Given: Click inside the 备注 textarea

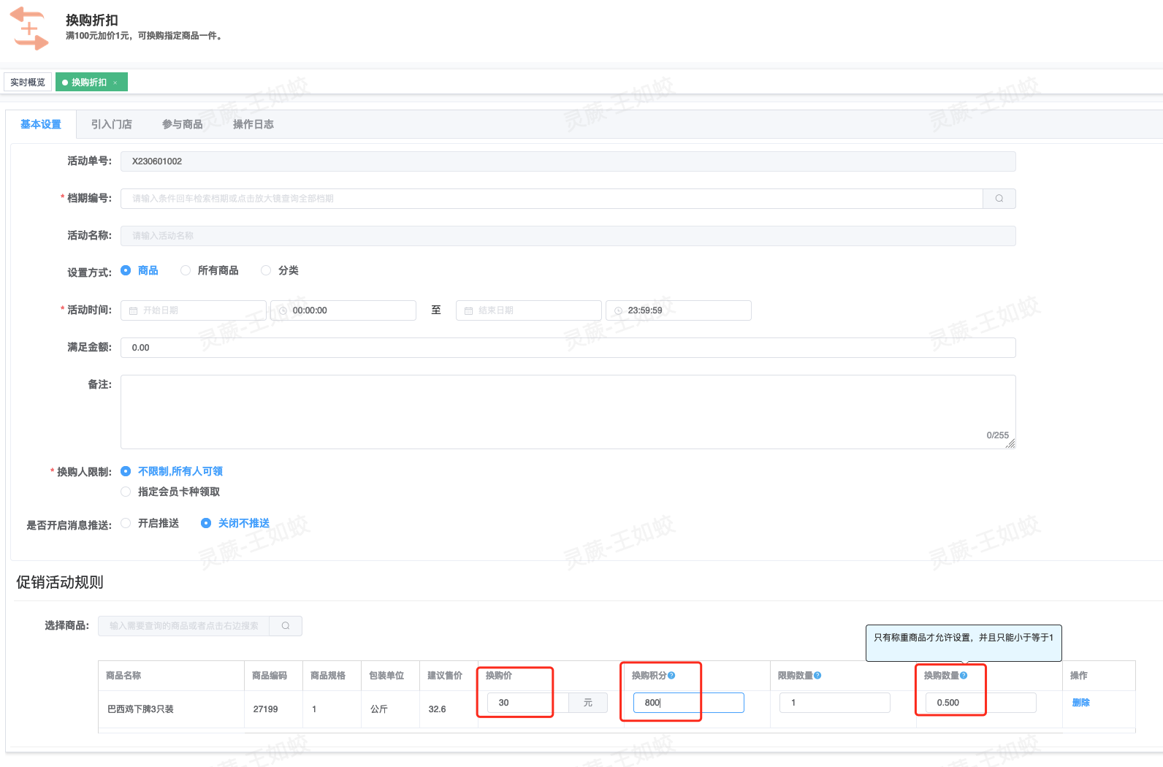Looking at the screenshot, I should click(568, 412).
